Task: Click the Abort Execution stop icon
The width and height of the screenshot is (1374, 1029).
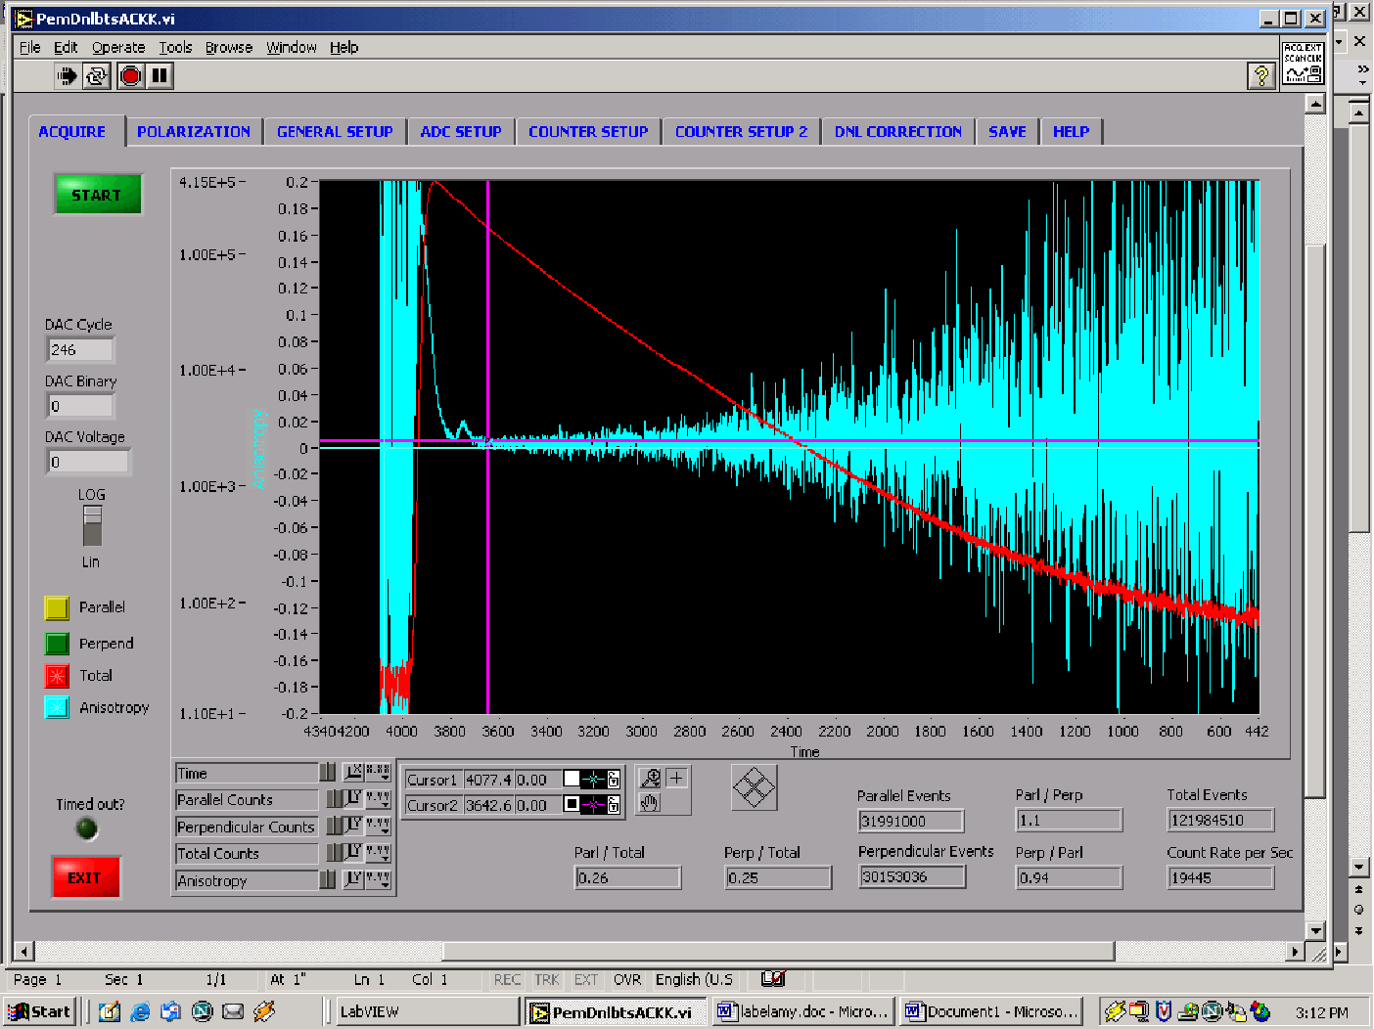Action: tap(131, 75)
